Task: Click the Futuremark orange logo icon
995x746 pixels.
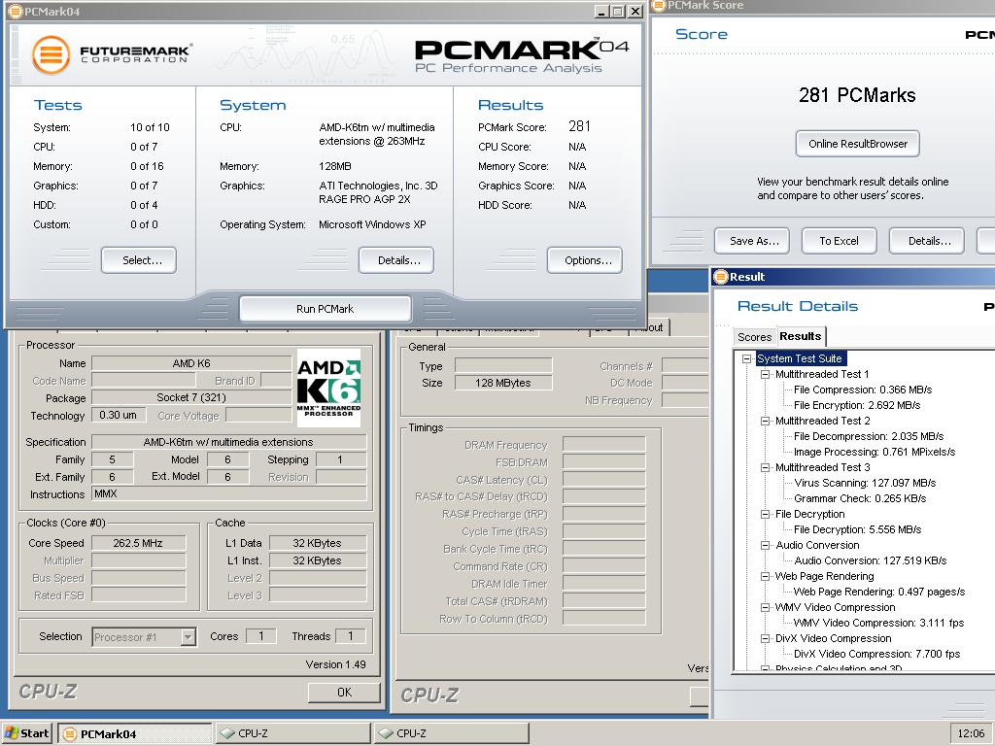Action: 51,54
